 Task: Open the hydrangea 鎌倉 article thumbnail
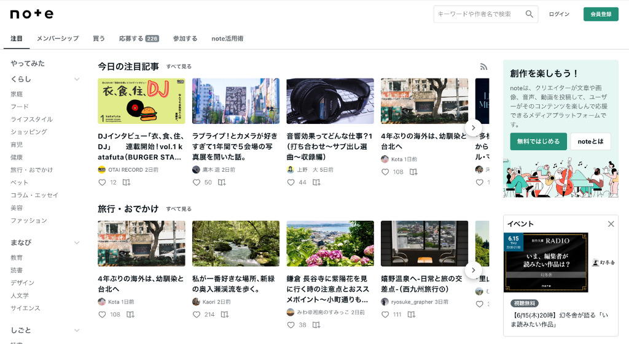click(x=330, y=243)
